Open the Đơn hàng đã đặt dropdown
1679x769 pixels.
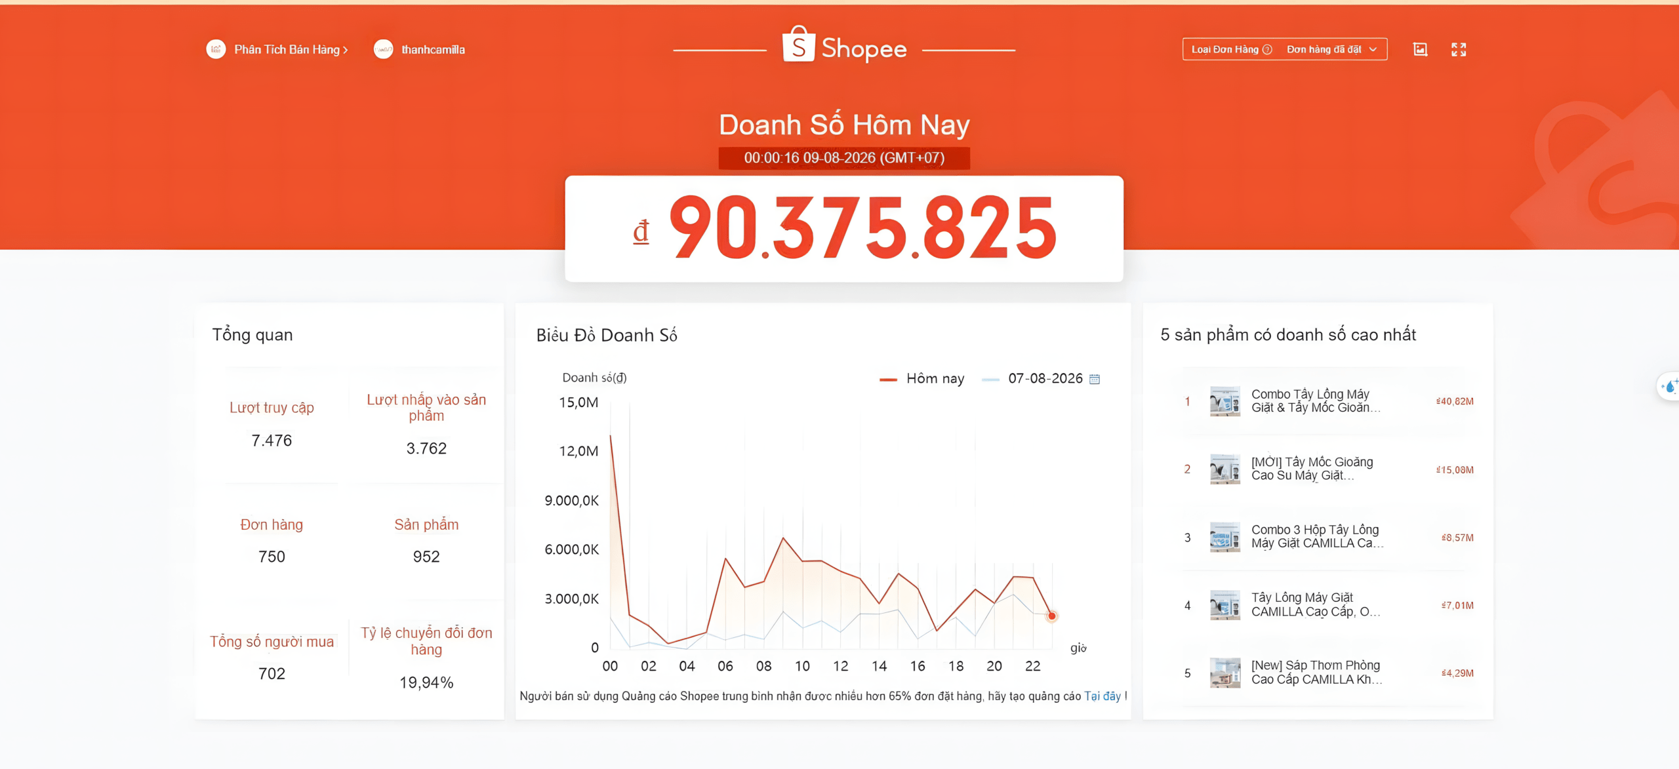click(1331, 49)
